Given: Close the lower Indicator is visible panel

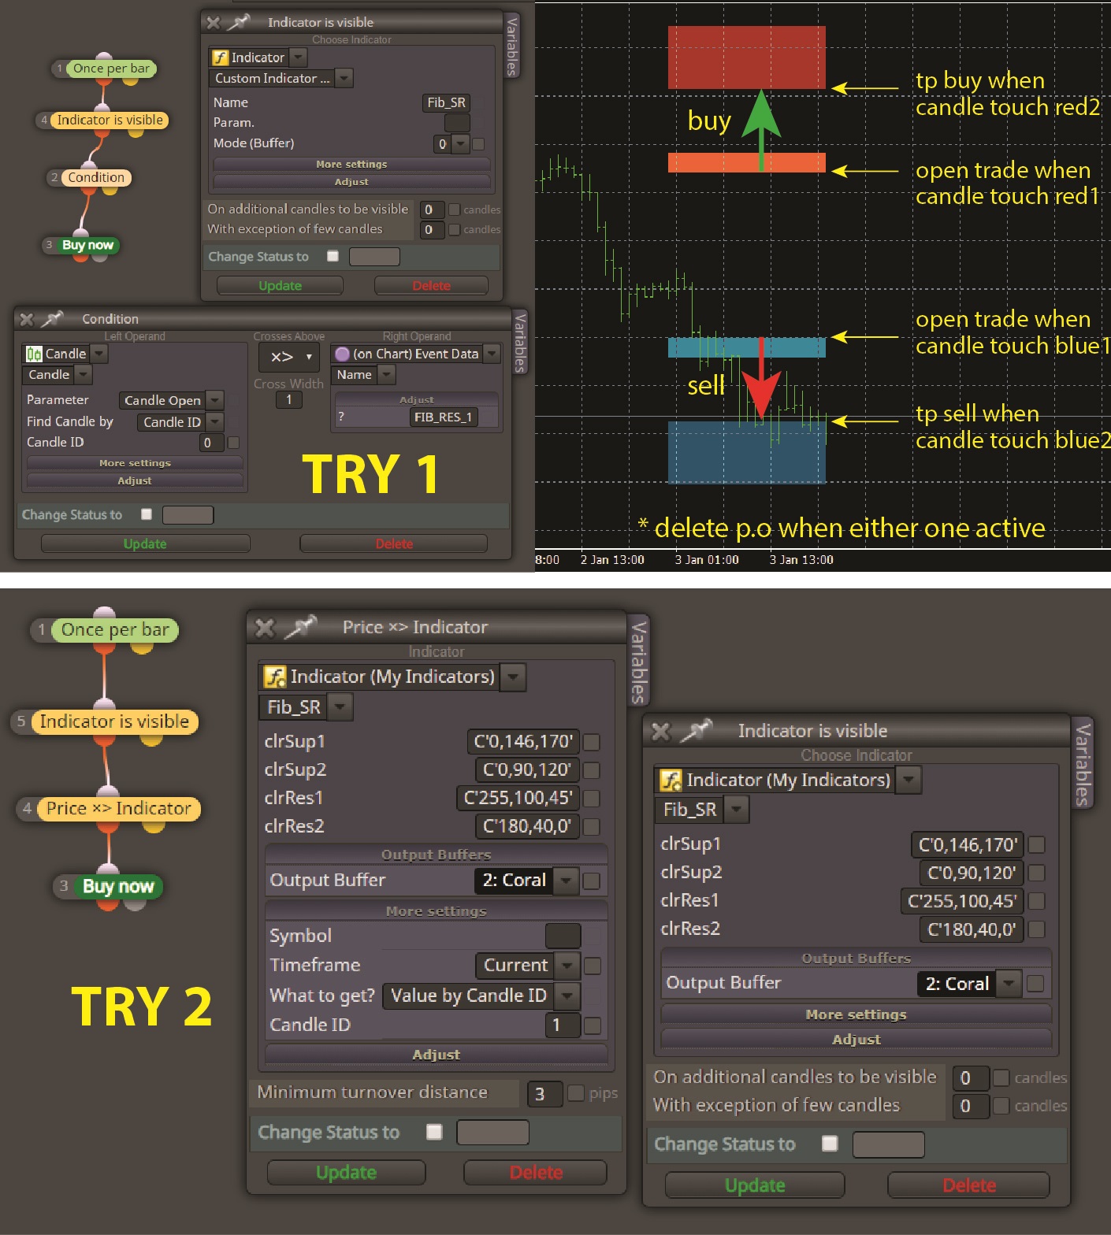Looking at the screenshot, I should coord(661,732).
